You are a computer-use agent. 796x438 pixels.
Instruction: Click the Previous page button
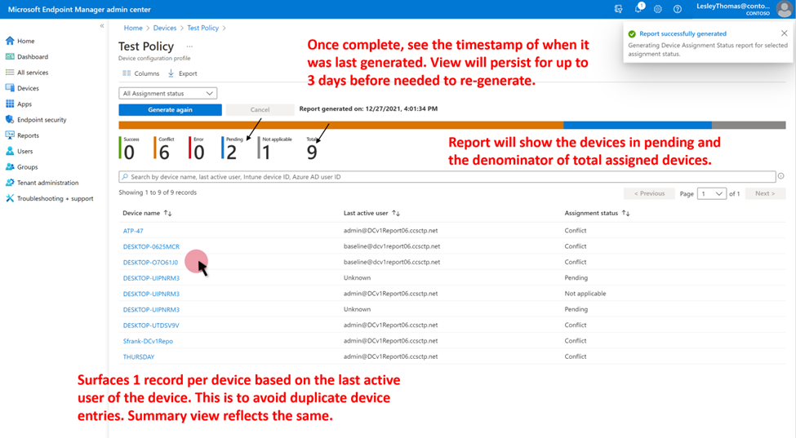click(649, 193)
